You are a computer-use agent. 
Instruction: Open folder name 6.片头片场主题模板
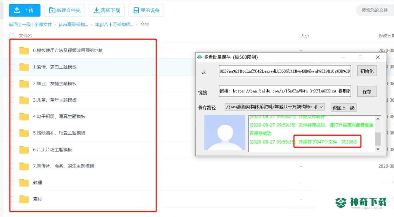pos(53,149)
